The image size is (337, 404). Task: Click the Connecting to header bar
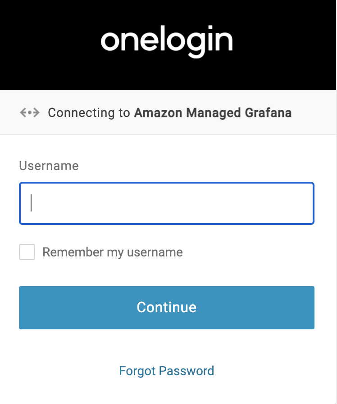[x=168, y=112]
